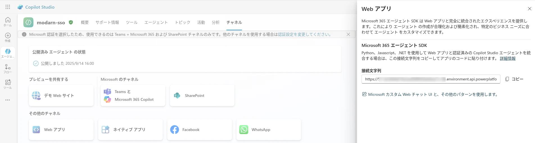Image resolution: width=535 pixels, height=143 pixels.
Task: Switch to the トピック tab
Action: 182,22
